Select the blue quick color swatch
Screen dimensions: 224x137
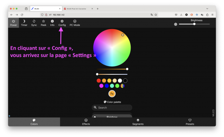point(107,86)
